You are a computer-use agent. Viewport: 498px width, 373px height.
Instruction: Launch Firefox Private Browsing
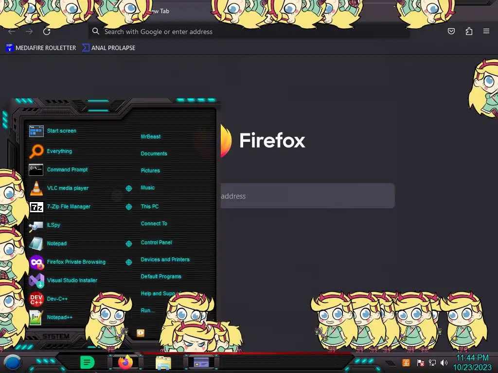(67, 262)
